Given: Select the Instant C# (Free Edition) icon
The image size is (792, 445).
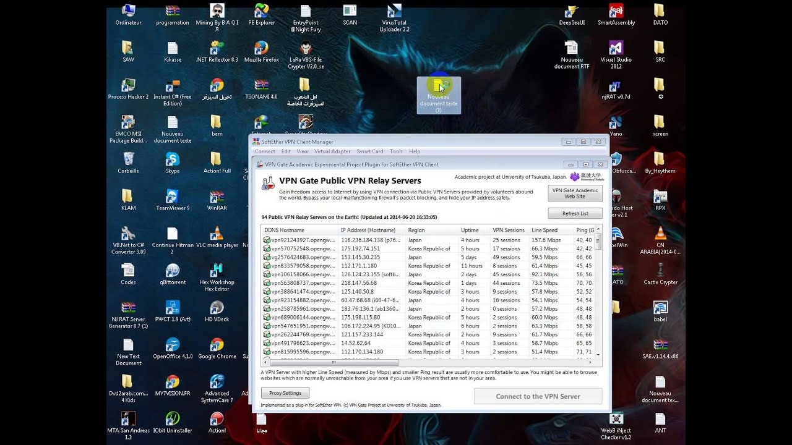Looking at the screenshot, I should [x=173, y=92].
